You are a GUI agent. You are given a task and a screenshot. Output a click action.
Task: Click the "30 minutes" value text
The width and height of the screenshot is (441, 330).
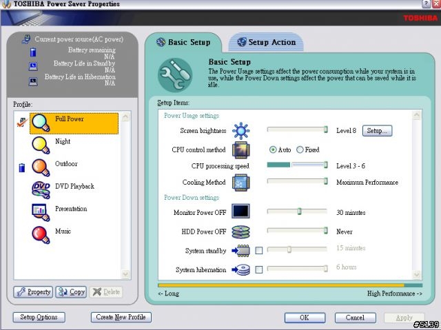[351, 213]
